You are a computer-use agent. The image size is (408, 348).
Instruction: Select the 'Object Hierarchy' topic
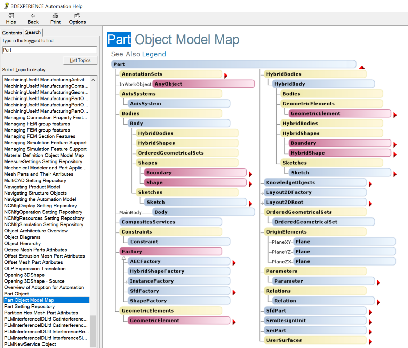[22, 243]
